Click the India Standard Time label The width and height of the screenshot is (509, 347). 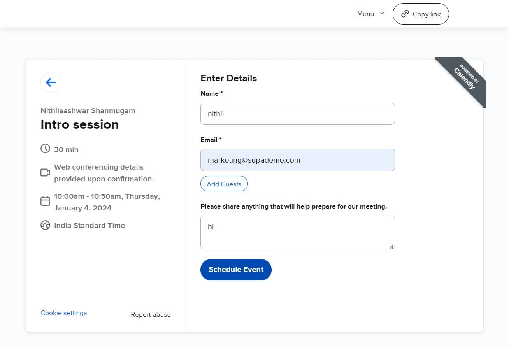coord(90,226)
